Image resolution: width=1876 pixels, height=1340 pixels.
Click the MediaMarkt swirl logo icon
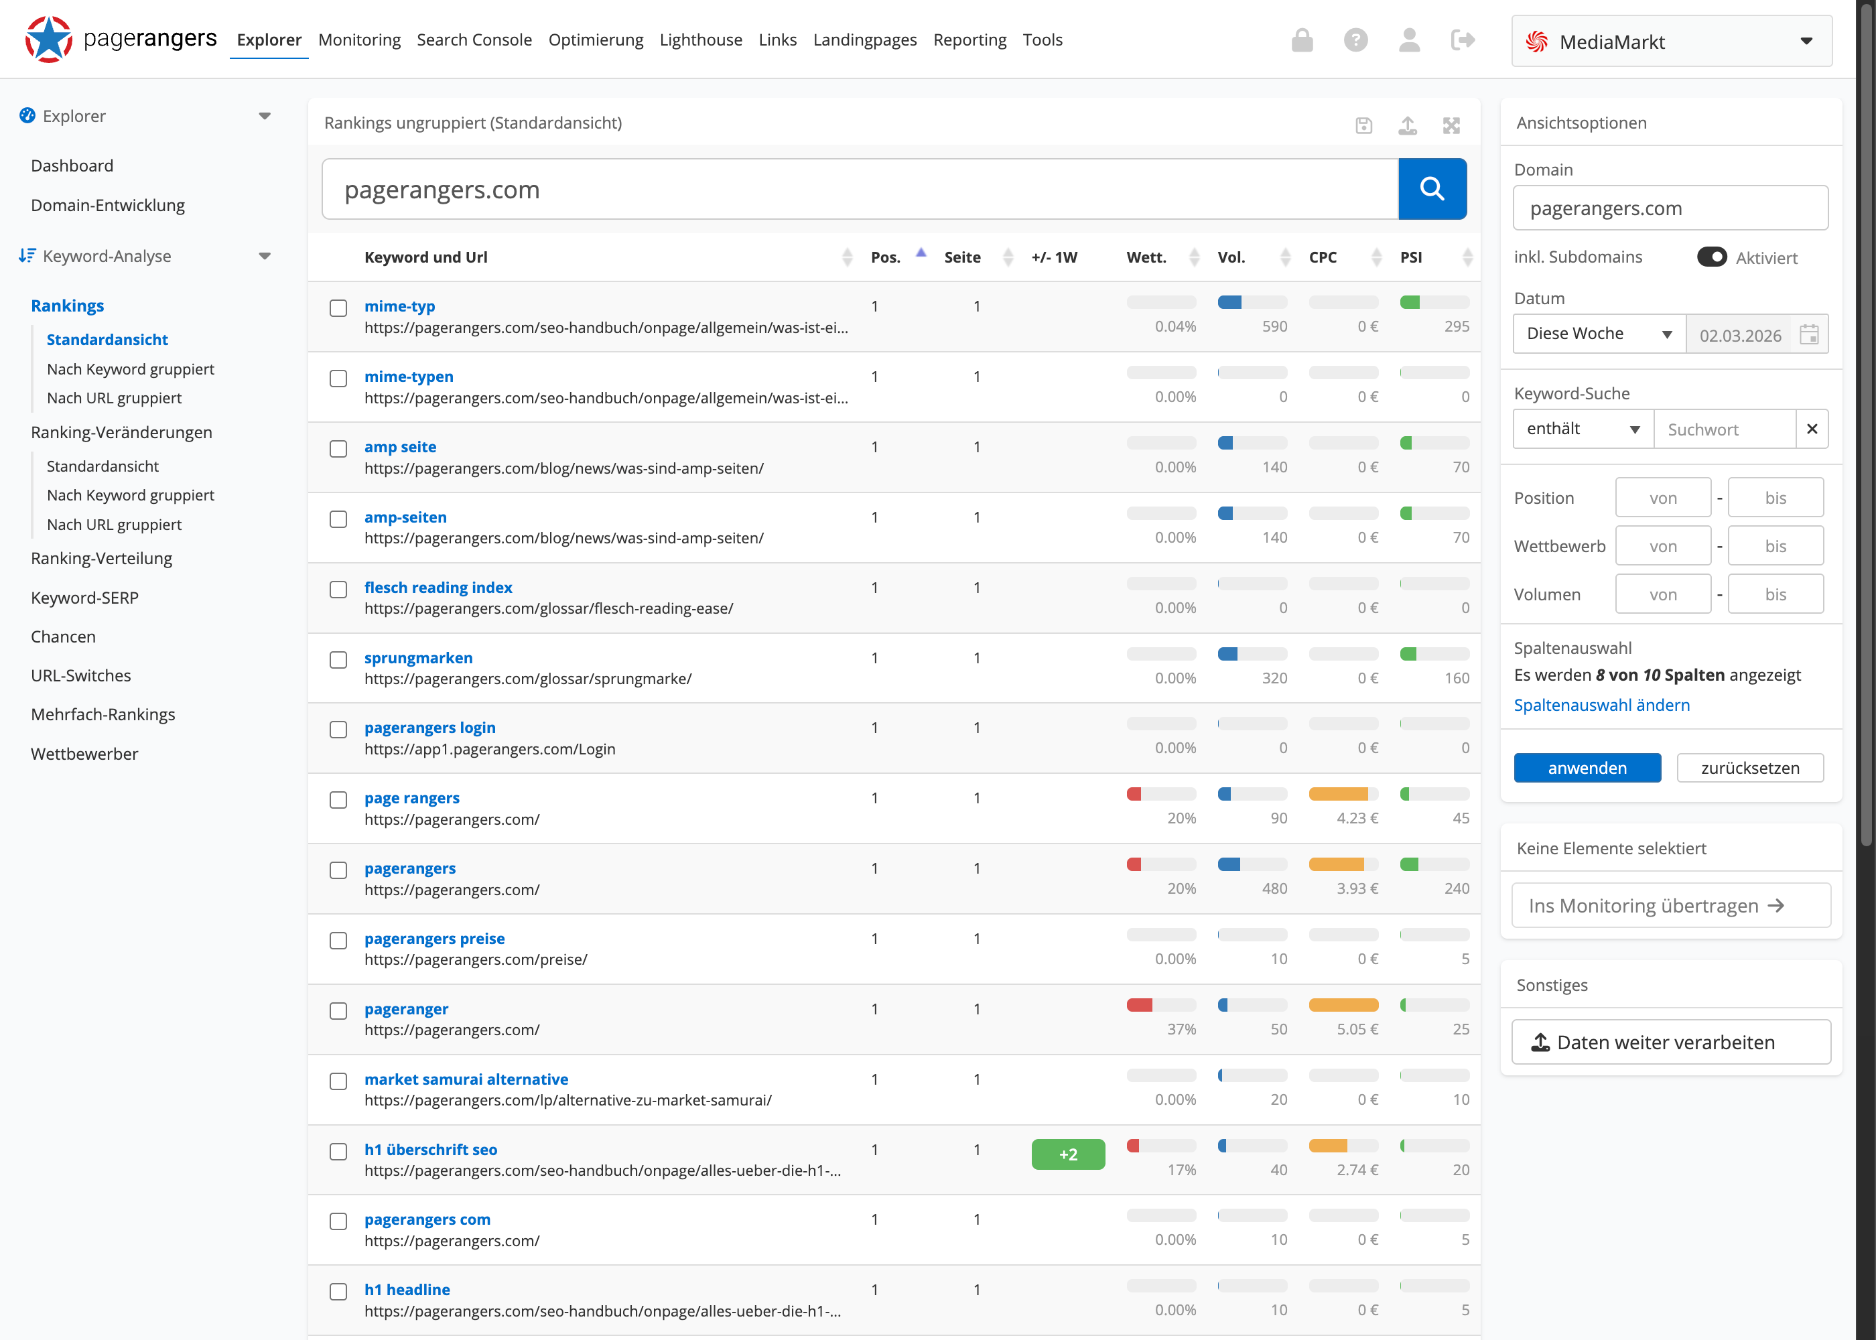tap(1536, 42)
